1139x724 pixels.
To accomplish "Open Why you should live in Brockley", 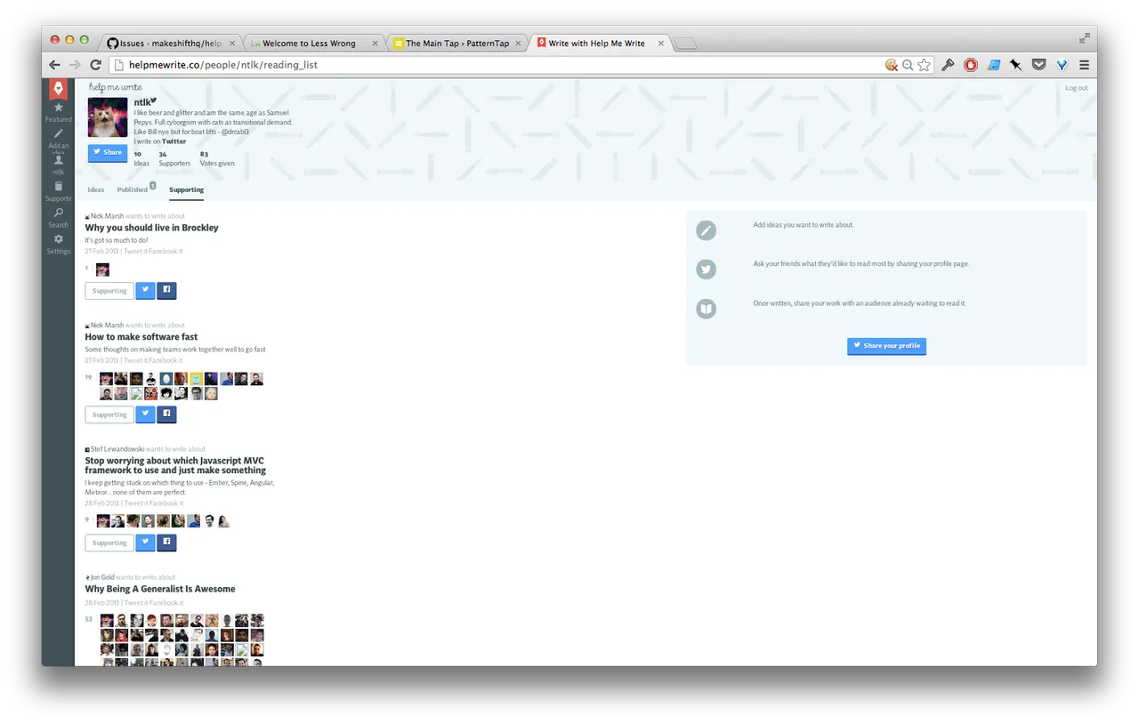I will [x=151, y=228].
